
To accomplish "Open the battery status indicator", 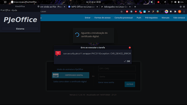I will pyautogui.click(x=180, y=2).
